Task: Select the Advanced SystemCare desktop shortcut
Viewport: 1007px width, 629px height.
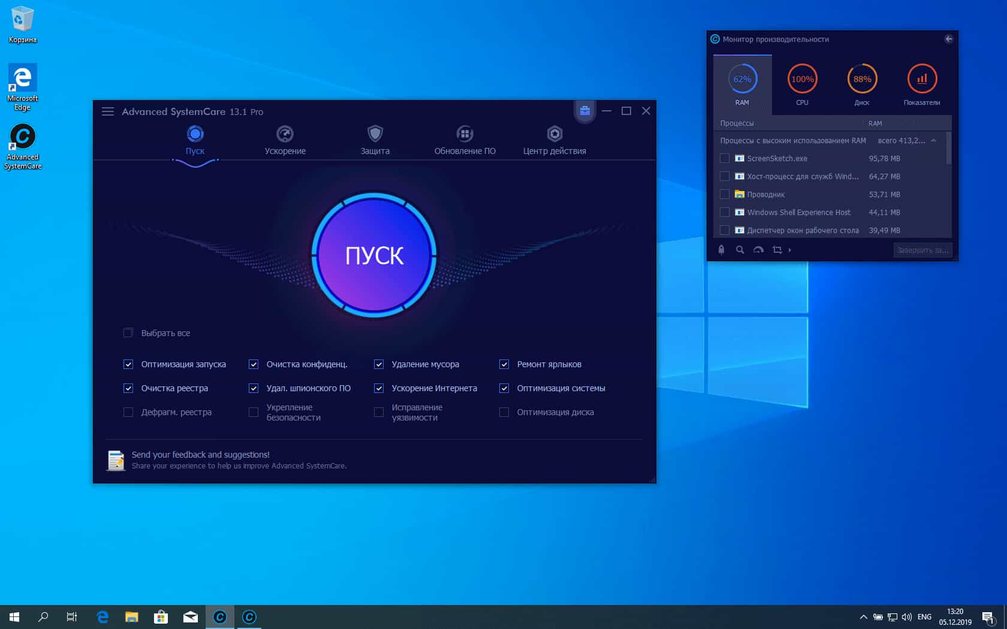Action: point(23,147)
